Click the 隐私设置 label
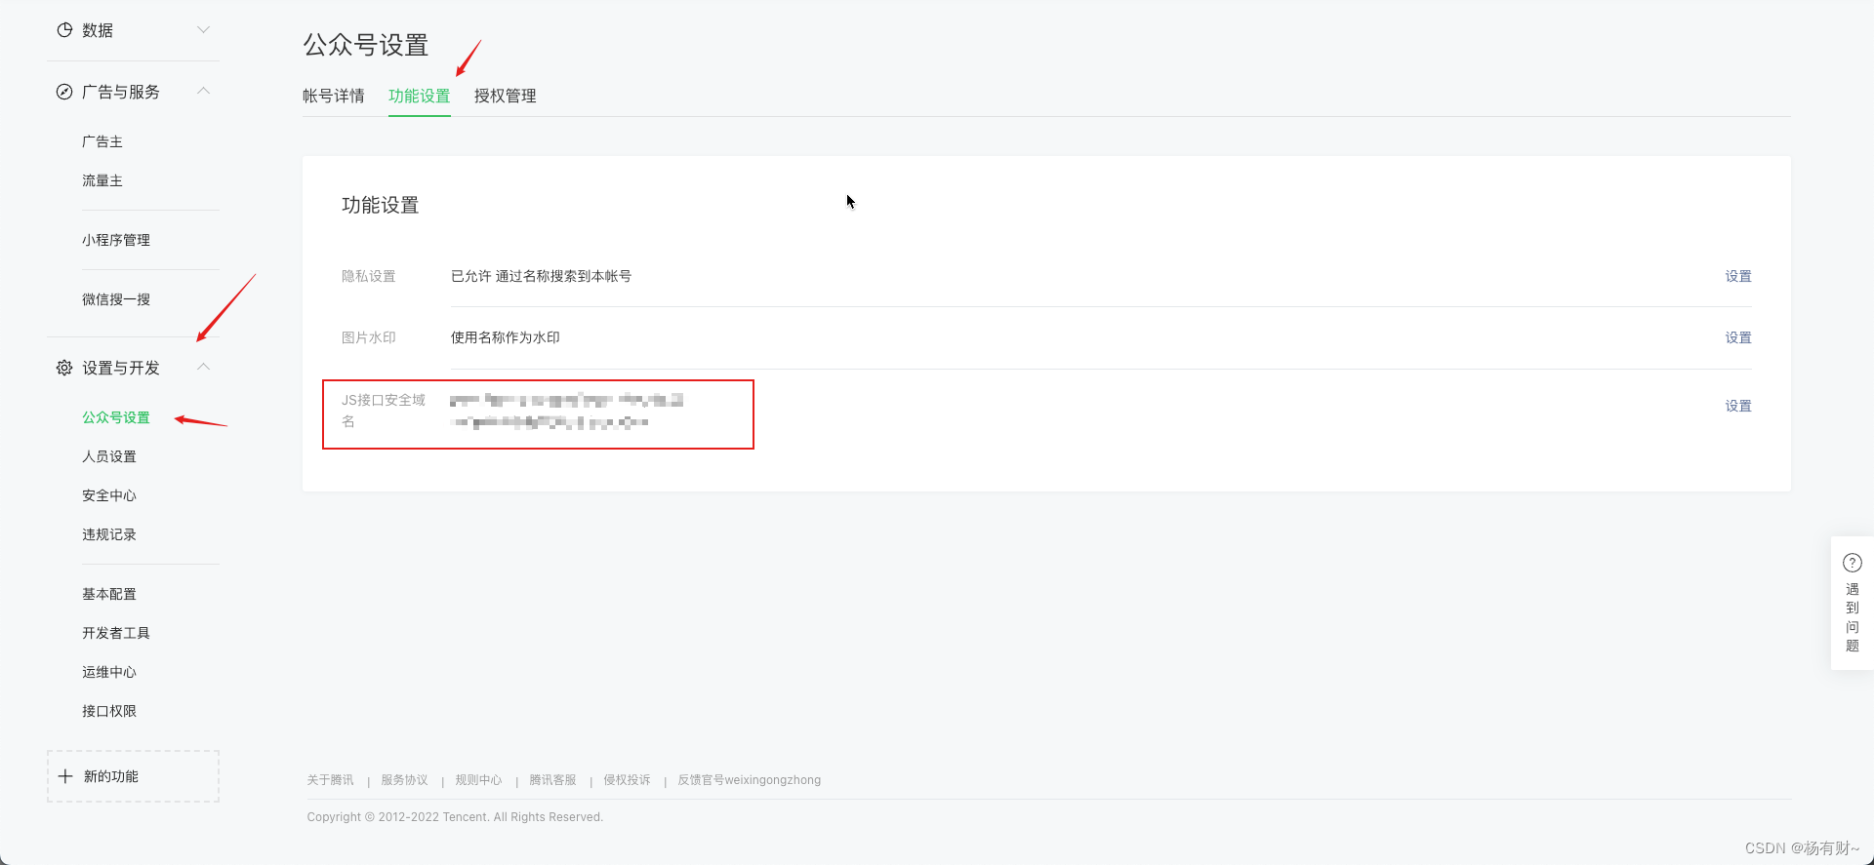Screen dimensions: 1874x865 (x=369, y=276)
